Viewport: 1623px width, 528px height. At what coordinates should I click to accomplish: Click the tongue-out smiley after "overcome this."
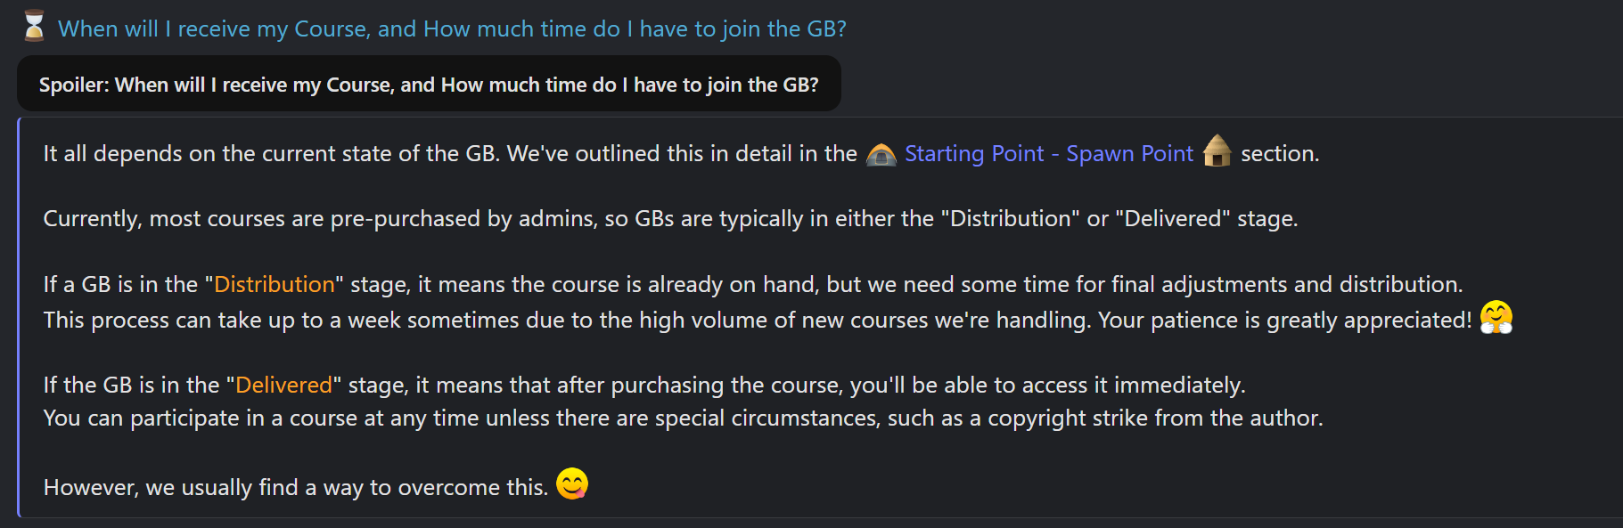coord(572,483)
